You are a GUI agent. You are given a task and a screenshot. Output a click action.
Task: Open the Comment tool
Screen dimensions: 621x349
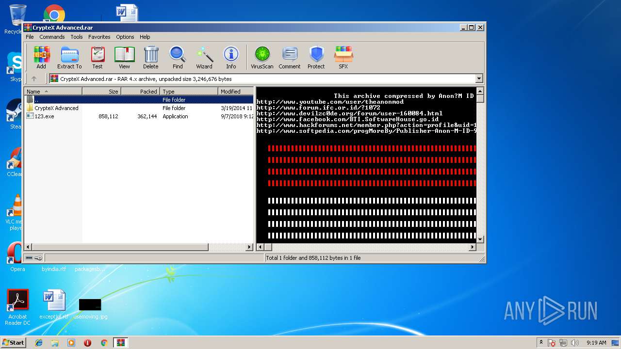coord(290,58)
